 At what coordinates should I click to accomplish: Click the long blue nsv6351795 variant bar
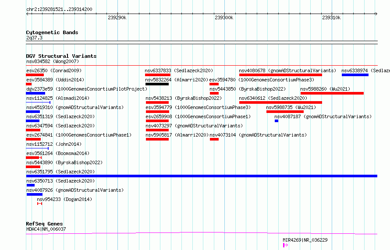click(202, 176)
